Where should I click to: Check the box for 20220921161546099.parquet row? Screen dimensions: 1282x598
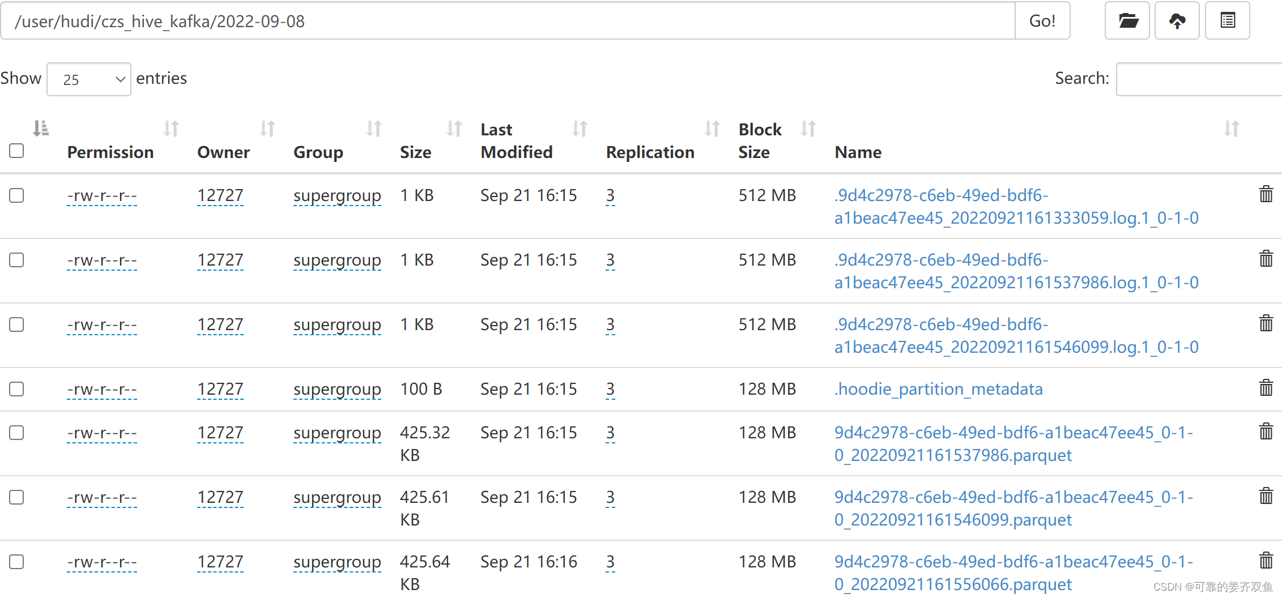click(16, 497)
